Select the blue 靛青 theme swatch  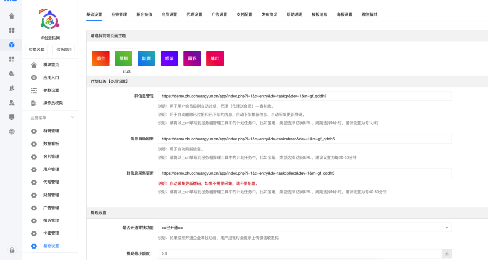pyautogui.click(x=146, y=59)
